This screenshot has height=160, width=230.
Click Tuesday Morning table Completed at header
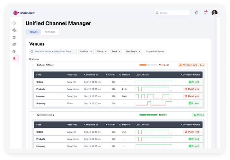[91, 125]
